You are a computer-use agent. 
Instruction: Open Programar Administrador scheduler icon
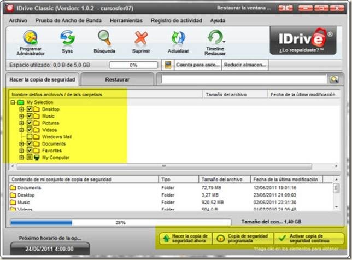pos(31,38)
